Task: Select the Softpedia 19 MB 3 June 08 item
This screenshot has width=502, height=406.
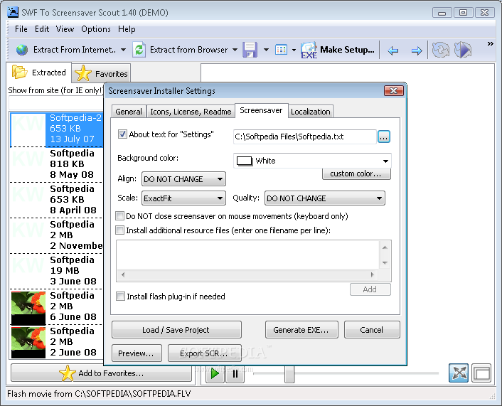Action: tap(57, 271)
